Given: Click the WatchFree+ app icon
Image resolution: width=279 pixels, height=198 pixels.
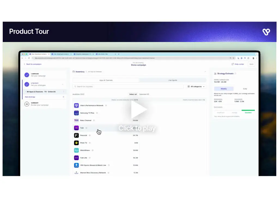Looking at the screenshot, I should 76,150.
